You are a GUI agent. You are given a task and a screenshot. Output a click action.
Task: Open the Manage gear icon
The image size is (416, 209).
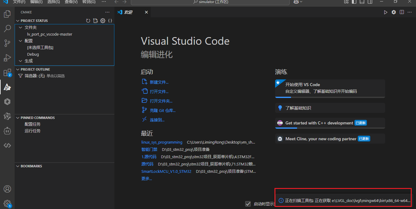pos(7,204)
